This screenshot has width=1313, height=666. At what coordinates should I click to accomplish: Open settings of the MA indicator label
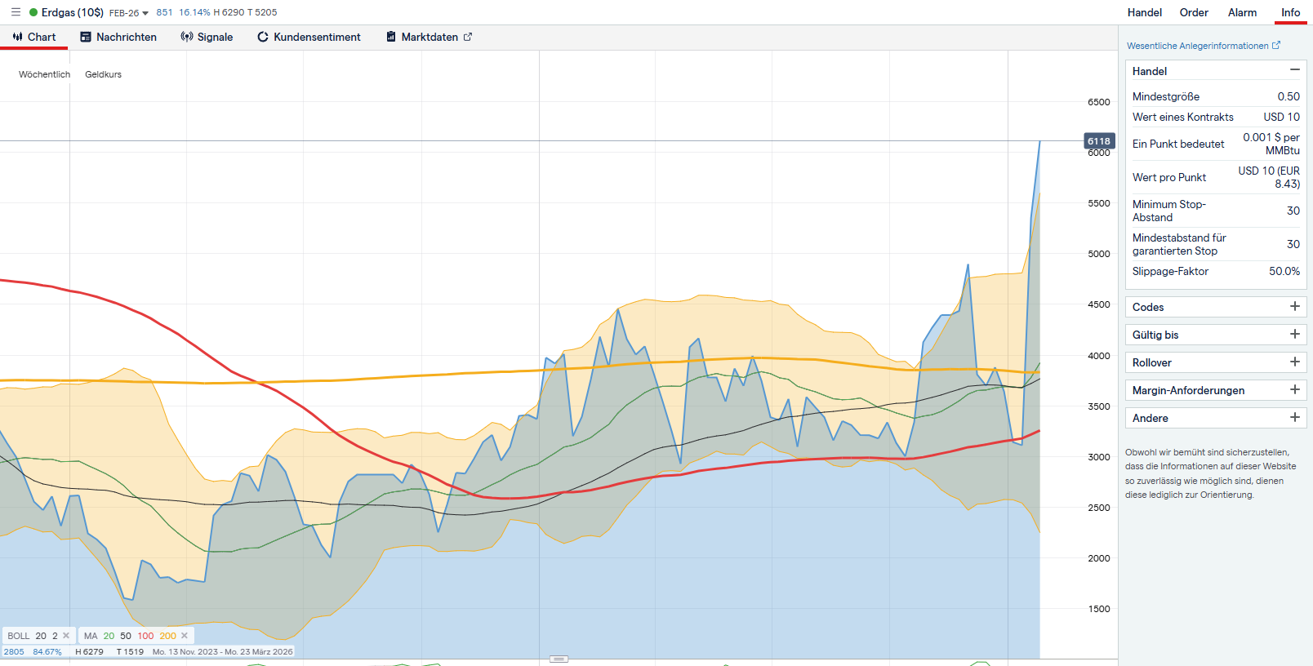click(x=91, y=636)
